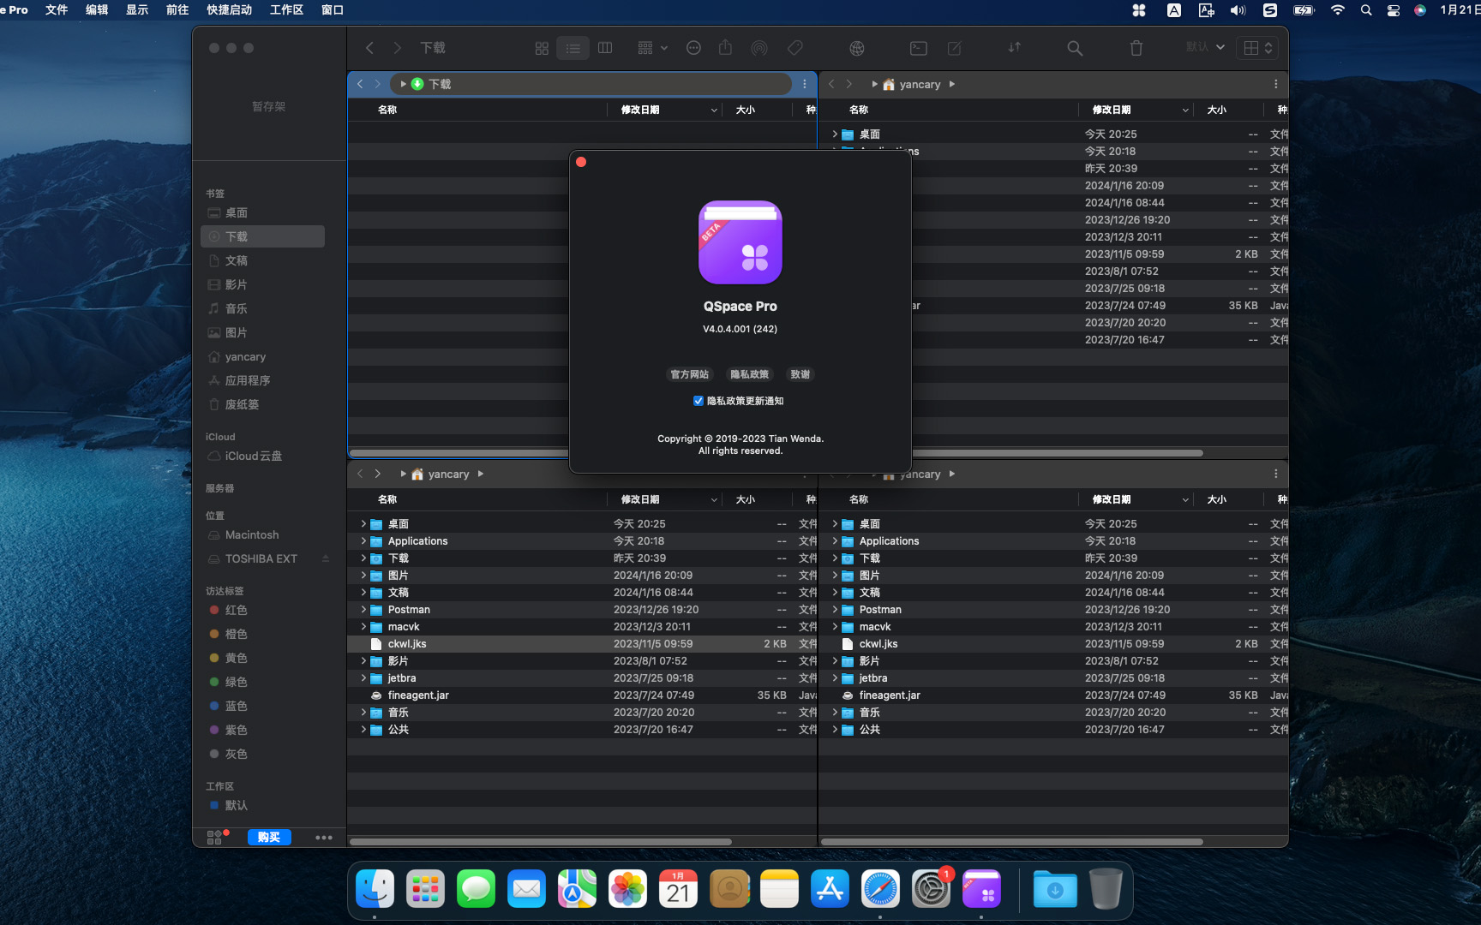Open the 前往 menu in menu bar
The height and width of the screenshot is (925, 1481).
(x=177, y=9)
